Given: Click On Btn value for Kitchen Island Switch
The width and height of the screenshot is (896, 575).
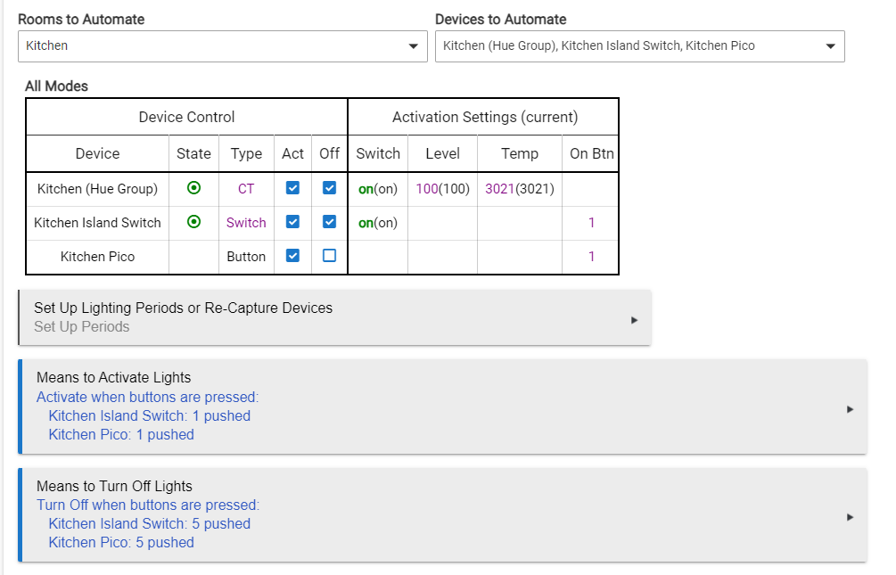Looking at the screenshot, I should (x=591, y=223).
